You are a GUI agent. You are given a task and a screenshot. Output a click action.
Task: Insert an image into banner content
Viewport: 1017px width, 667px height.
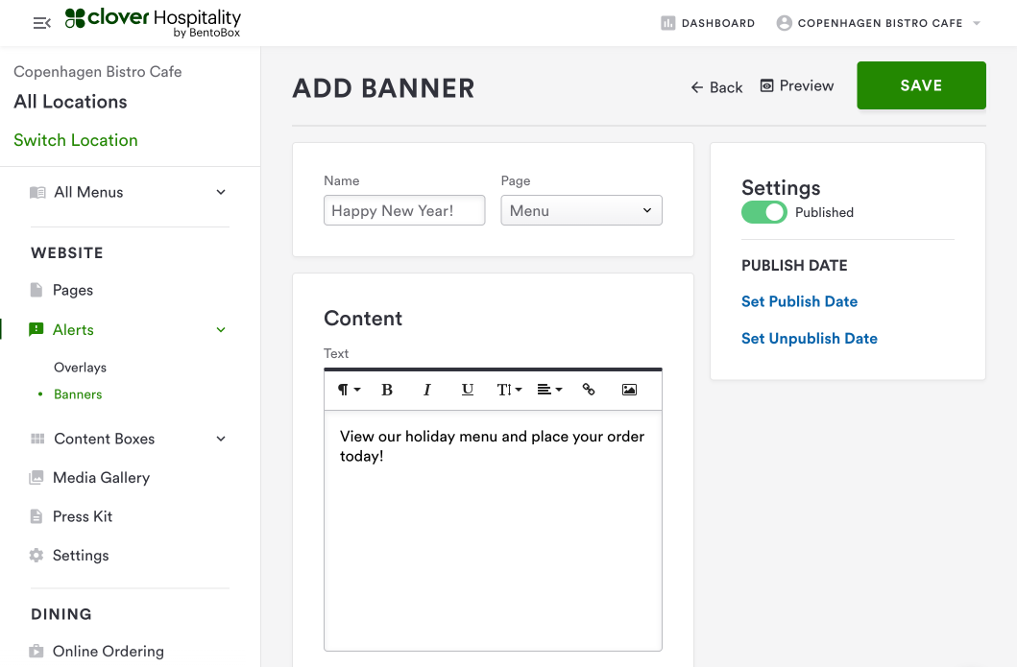click(629, 390)
